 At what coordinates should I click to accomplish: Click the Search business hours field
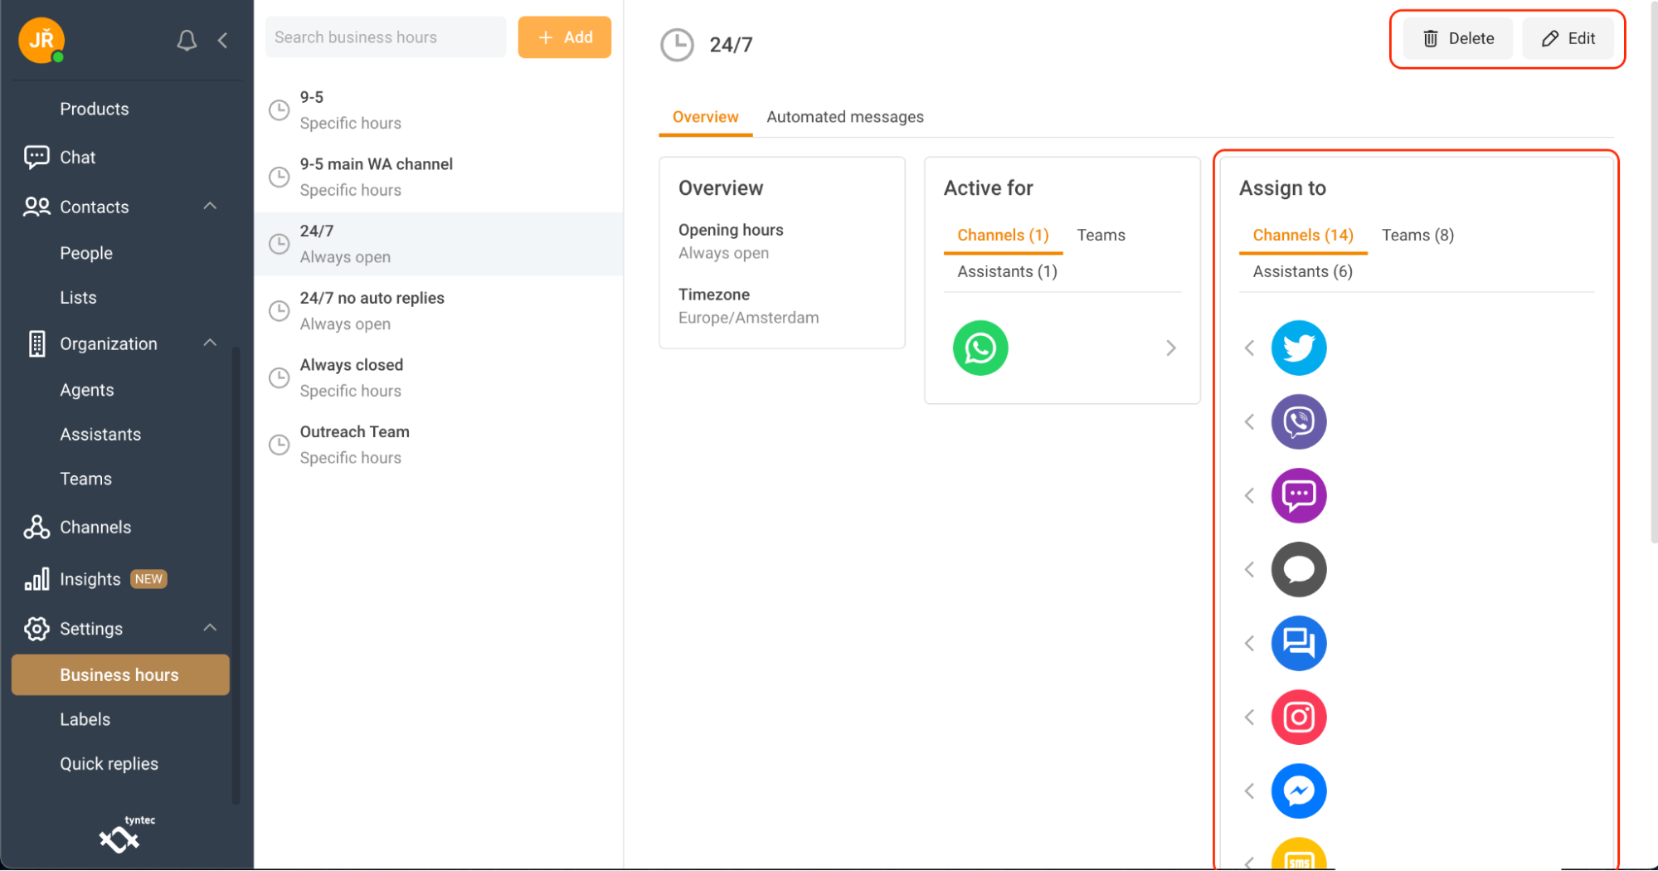click(x=386, y=37)
